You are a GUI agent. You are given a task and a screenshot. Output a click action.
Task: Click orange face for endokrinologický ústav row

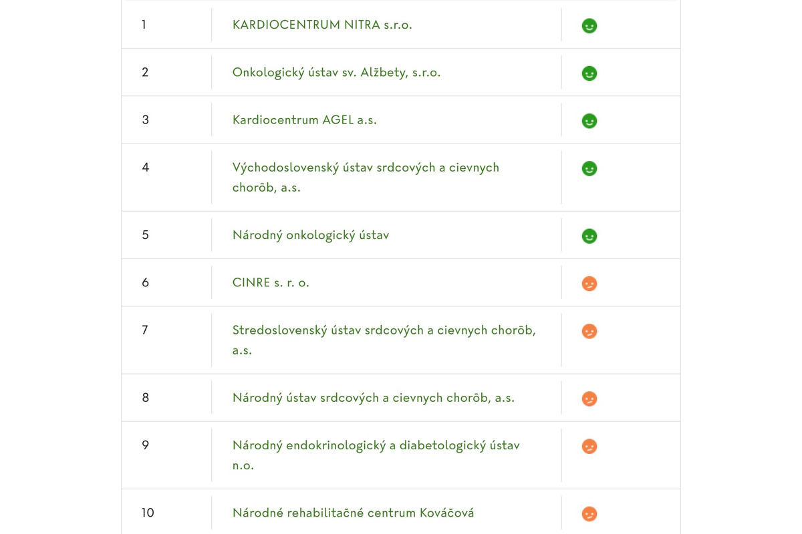click(589, 446)
